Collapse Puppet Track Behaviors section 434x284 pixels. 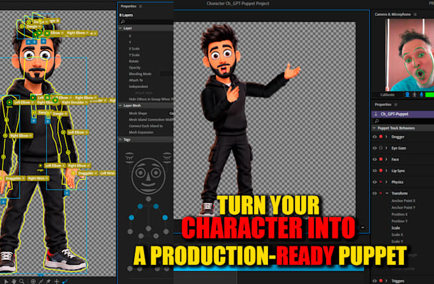374,128
